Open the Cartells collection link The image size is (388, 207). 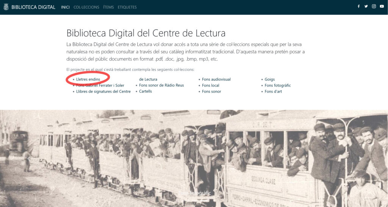point(145,92)
